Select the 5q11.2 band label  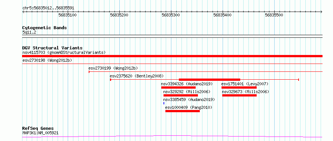point(28,33)
